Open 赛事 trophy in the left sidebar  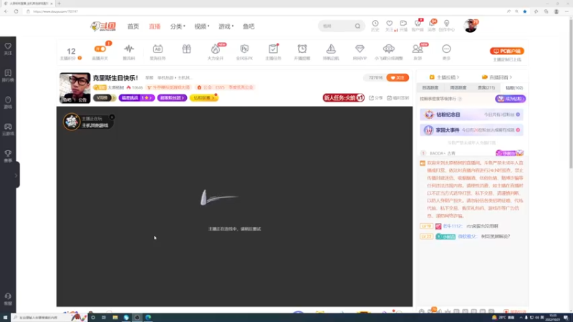8,156
